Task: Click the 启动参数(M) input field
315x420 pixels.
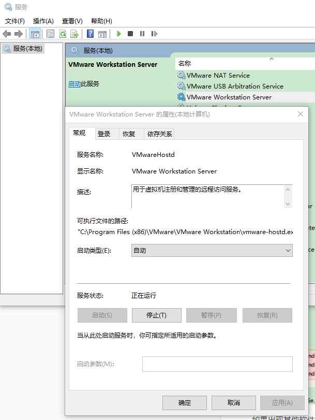Action: 217,364
